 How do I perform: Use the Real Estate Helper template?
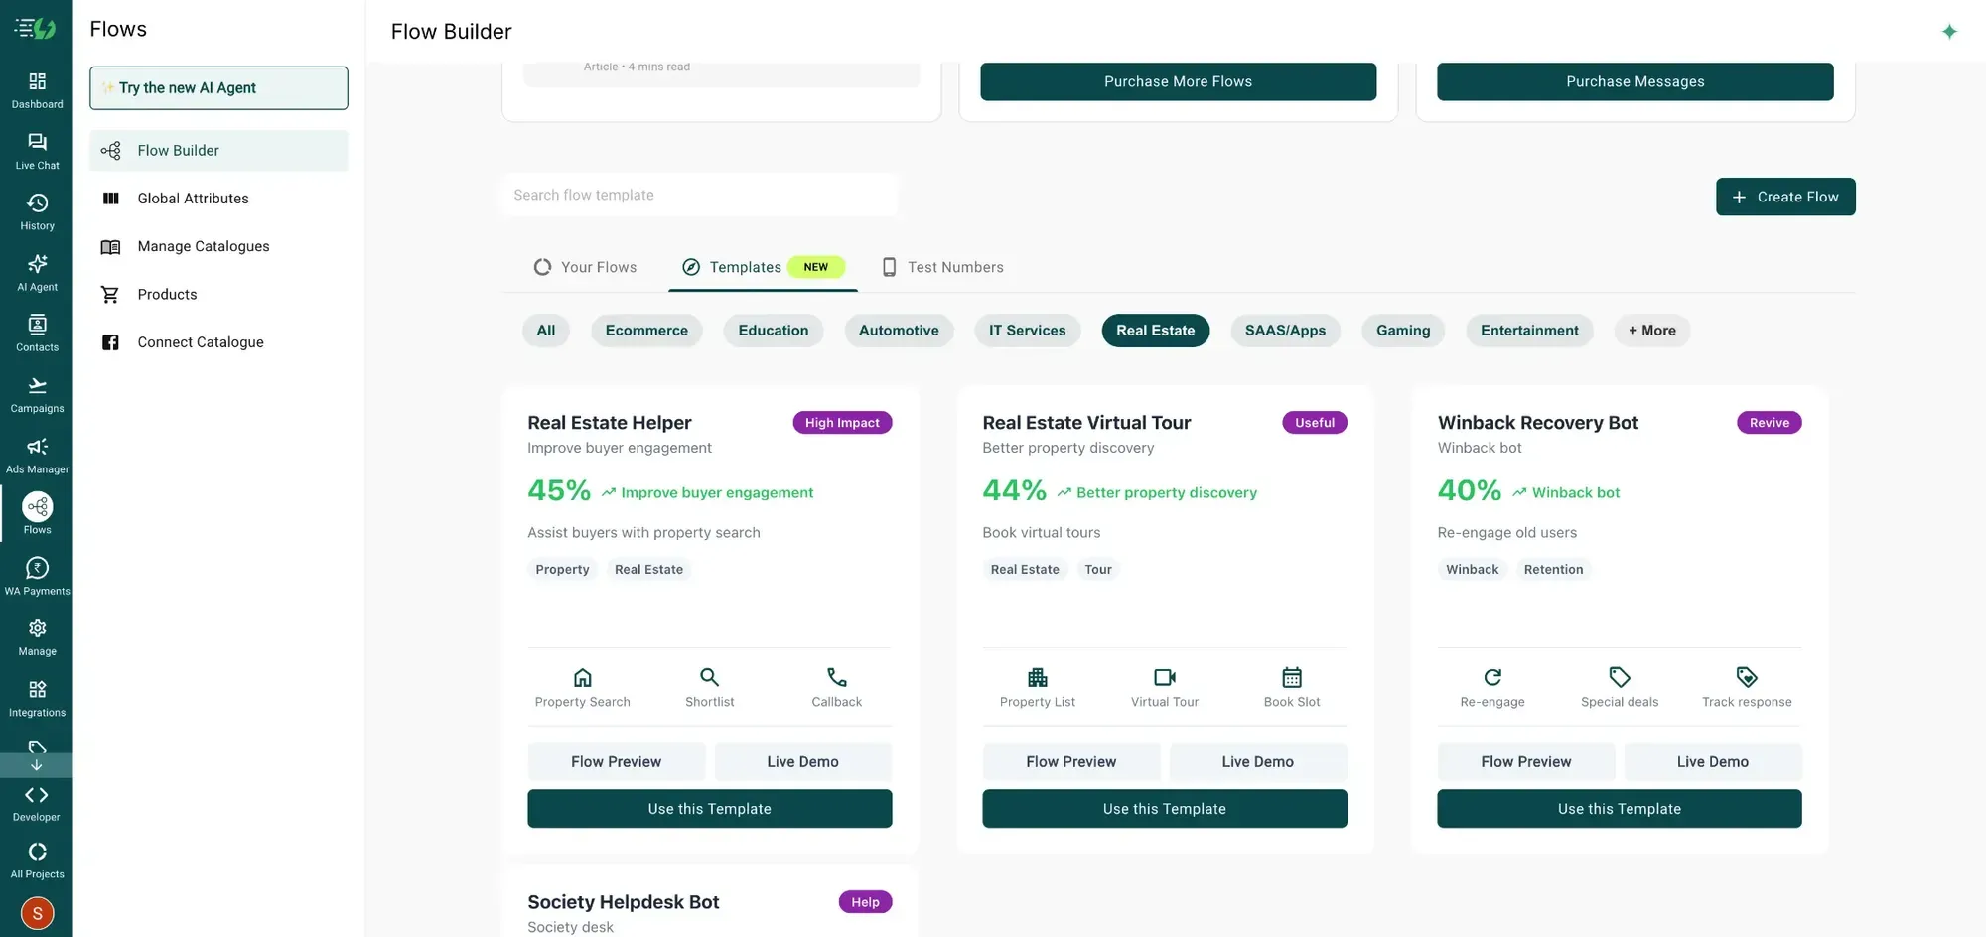coord(710,809)
